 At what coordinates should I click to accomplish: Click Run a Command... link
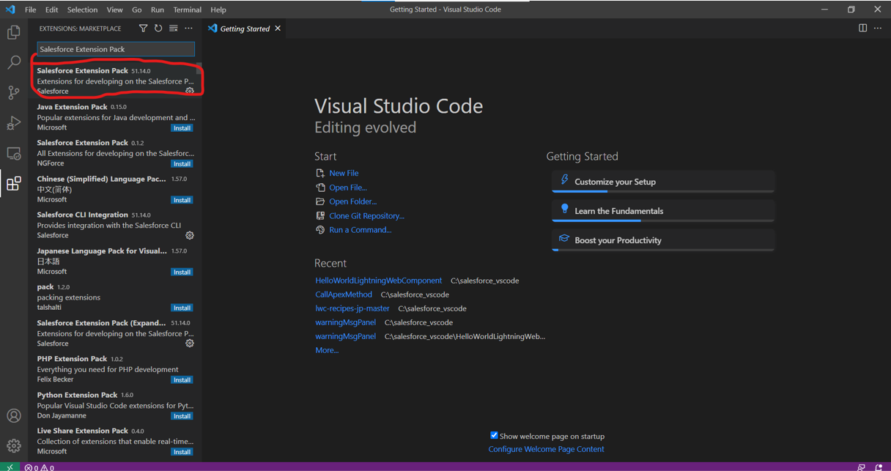(x=360, y=230)
